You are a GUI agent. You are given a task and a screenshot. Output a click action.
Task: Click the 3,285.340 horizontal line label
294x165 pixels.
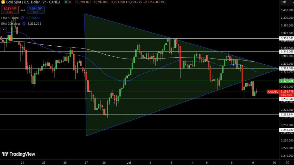[287, 99]
